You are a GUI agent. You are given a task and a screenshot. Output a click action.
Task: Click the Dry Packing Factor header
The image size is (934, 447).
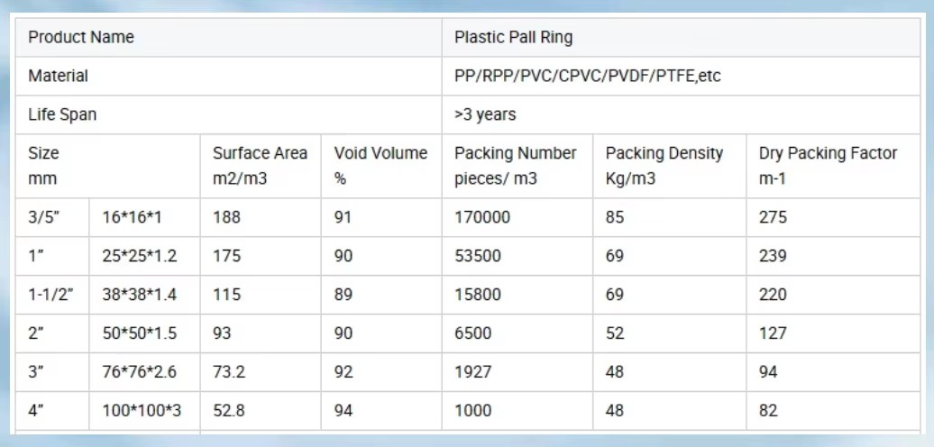[x=833, y=166]
